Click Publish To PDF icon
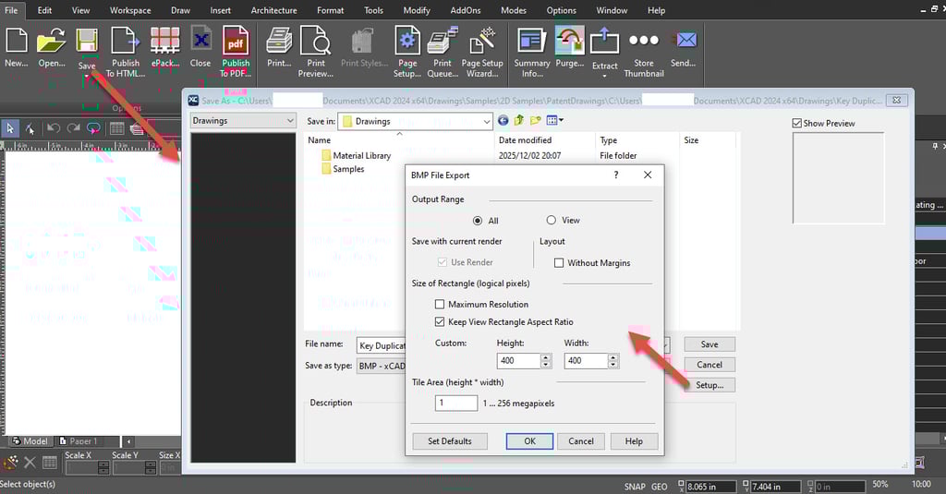The height and width of the screenshot is (494, 946). click(x=236, y=41)
